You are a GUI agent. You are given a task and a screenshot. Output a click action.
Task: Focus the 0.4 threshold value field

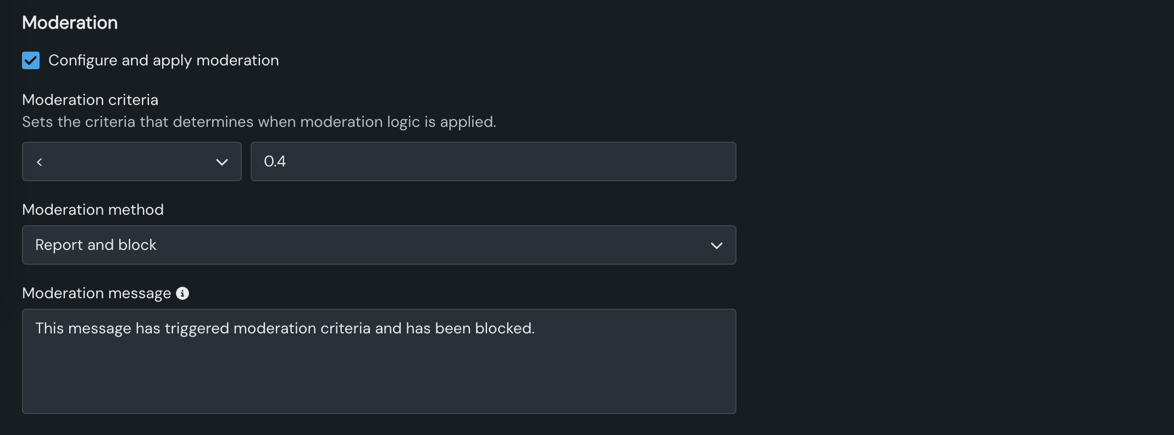493,161
